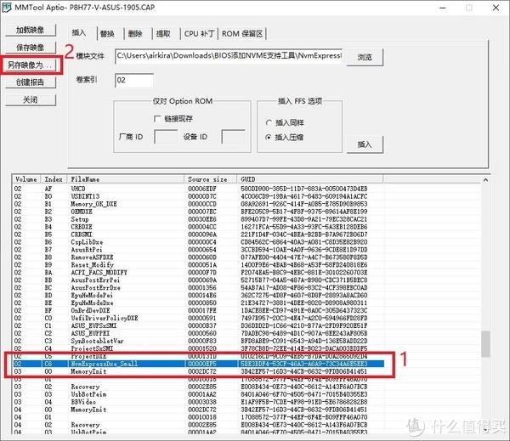Click the 设备 ID input field
The image size is (510, 441).
pyautogui.click(x=233, y=137)
